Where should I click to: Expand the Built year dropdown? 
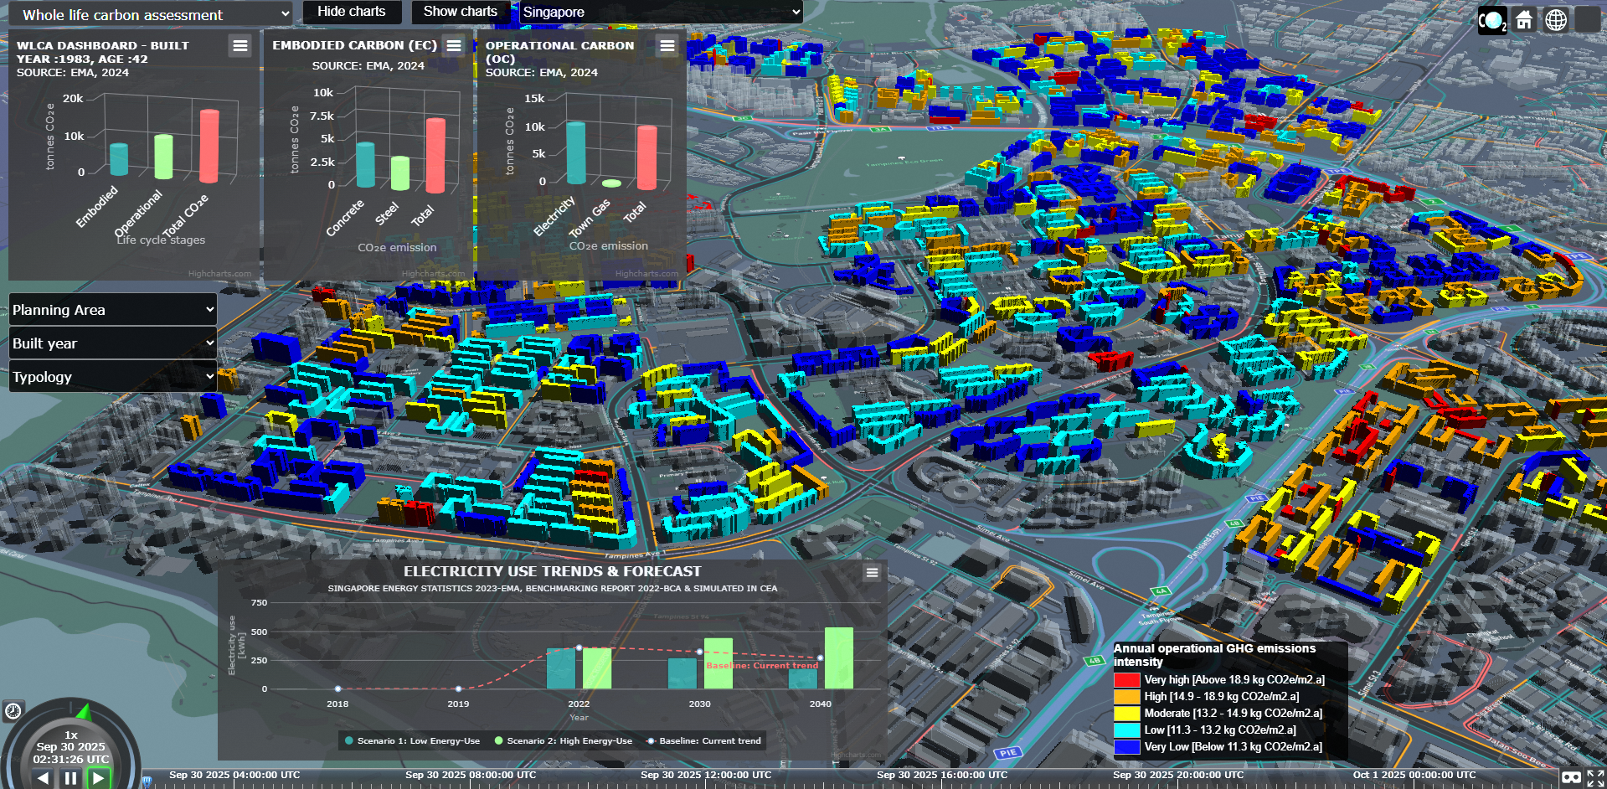[x=113, y=343]
